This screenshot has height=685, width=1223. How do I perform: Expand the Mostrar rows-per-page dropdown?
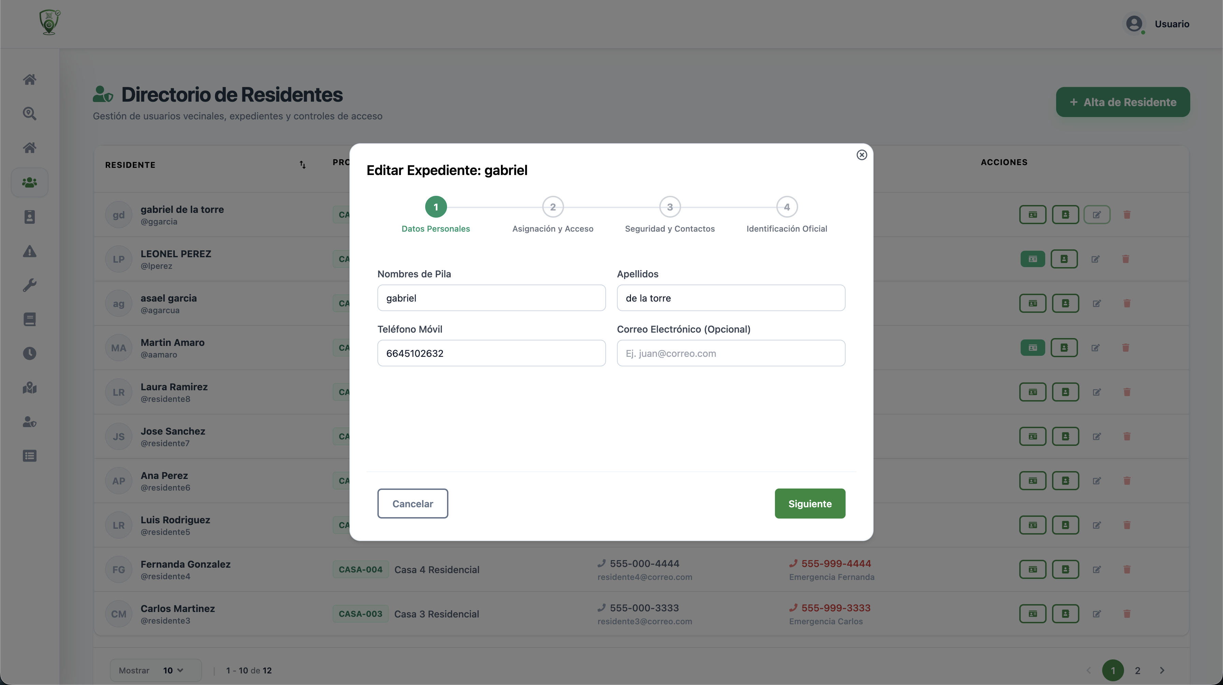[173, 670]
